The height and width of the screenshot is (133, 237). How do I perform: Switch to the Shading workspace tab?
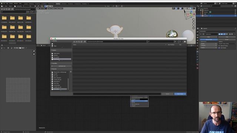[58, 4]
